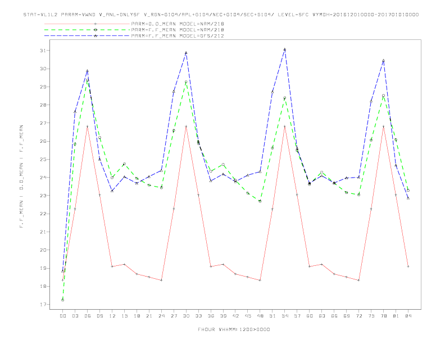Click x-axis forecast hour label 54
Viewport: 445px width, 344px height.
point(285,316)
